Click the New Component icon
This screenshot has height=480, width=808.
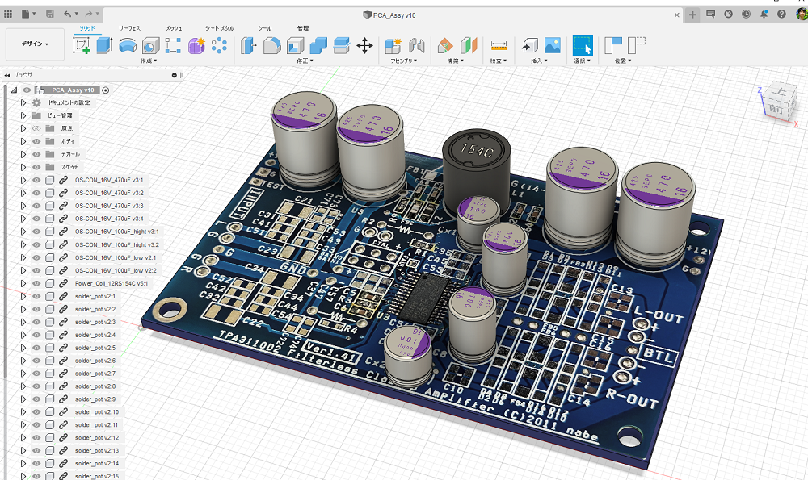click(x=393, y=46)
